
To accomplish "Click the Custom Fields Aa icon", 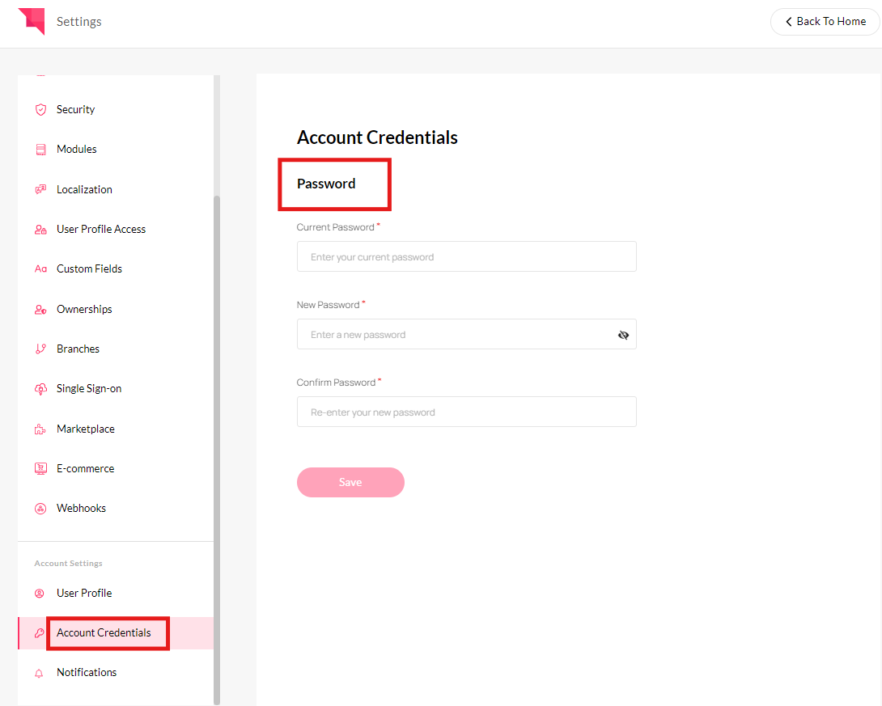I will [x=40, y=269].
